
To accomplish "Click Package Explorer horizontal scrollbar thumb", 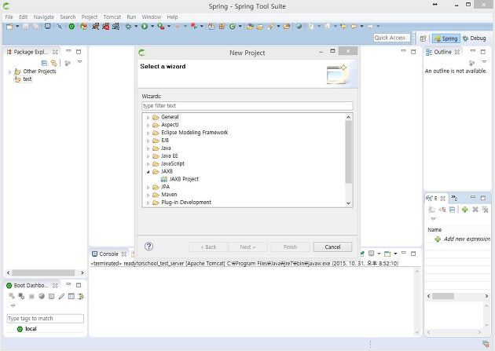I will click(43, 272).
